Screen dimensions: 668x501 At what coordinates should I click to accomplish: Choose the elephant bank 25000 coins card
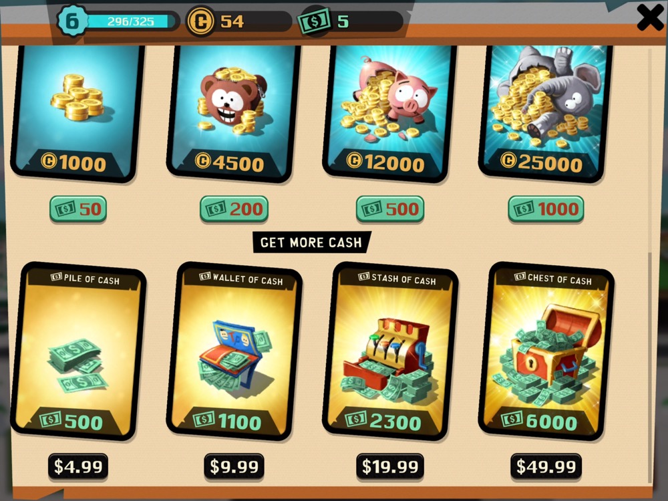pyautogui.click(x=545, y=114)
